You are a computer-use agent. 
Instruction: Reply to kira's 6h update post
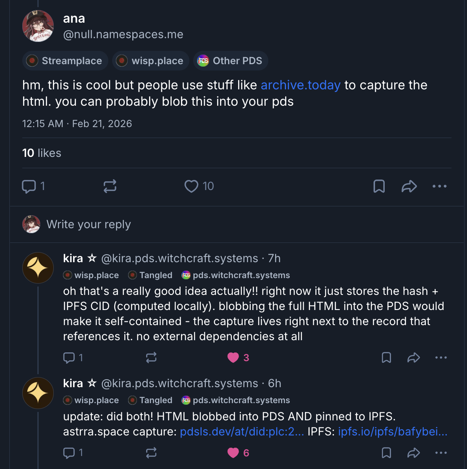[x=68, y=453]
